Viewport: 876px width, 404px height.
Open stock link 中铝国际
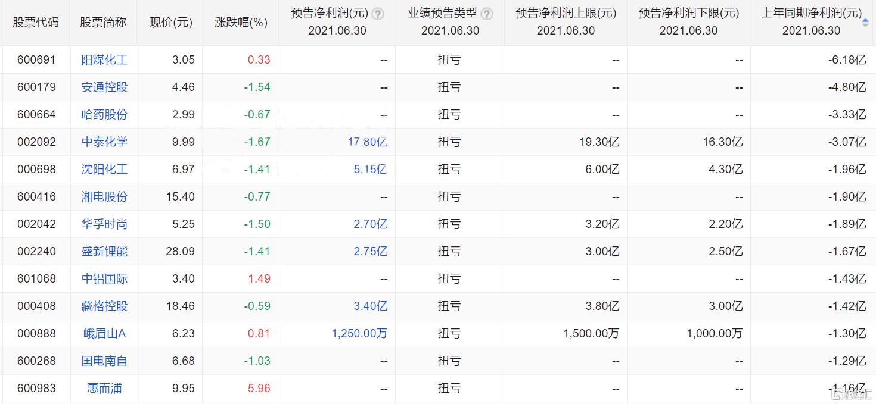tap(104, 278)
